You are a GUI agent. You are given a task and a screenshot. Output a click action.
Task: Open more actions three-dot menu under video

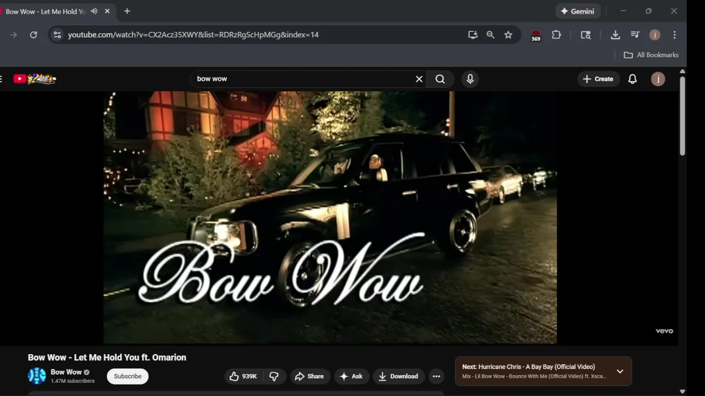coord(436,376)
